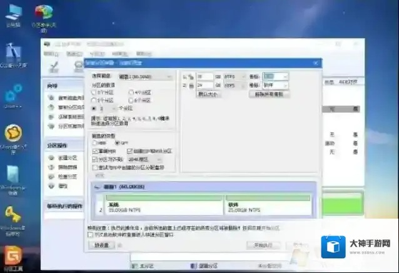The height and width of the screenshot is (273, 399).
Task: Click the partition 1 size input field
Action: click(205, 77)
